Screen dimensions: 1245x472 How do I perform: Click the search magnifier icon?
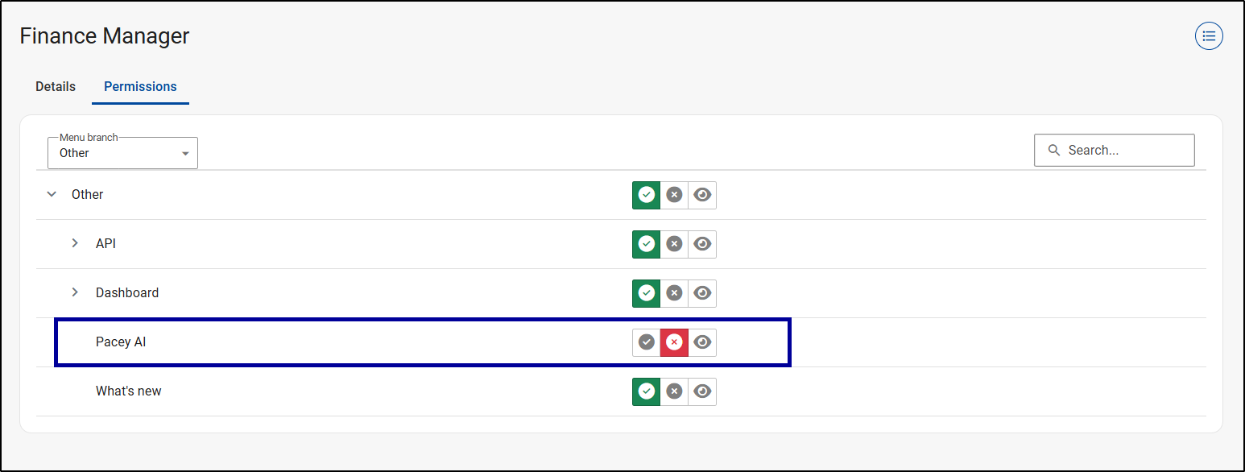click(x=1053, y=151)
